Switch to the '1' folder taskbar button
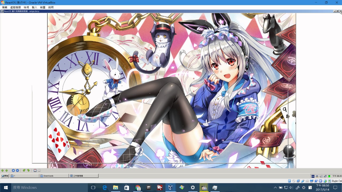This screenshot has height=192, width=342. click(x=25, y=176)
